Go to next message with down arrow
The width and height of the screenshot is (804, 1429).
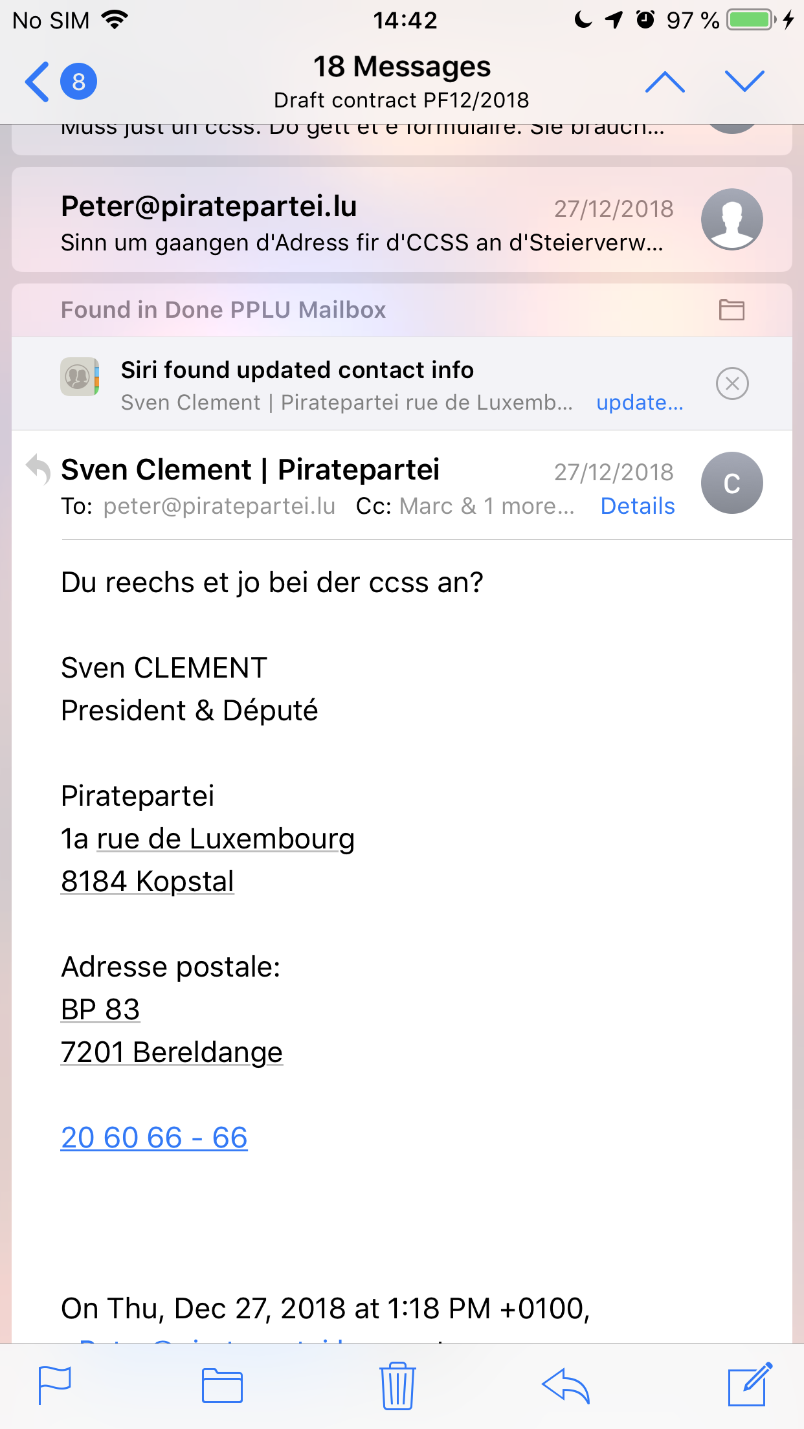pyautogui.click(x=744, y=82)
